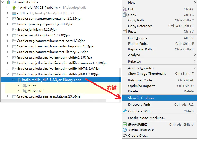Screen dimensions: 199x141
Task: Expand the kotlin-stdlib-jdk7 library node
Action: coord(8,69)
